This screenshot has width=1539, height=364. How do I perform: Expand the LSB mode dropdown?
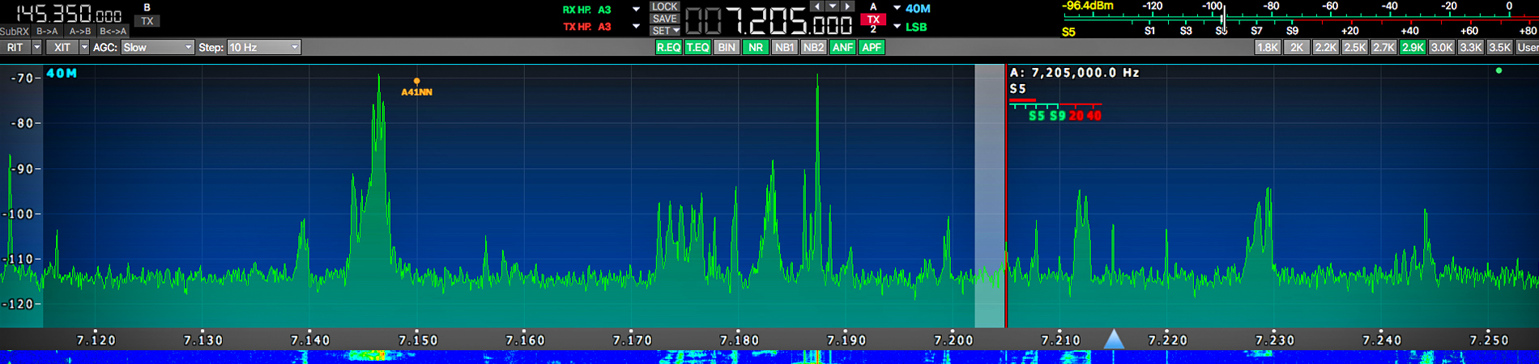[x=897, y=27]
